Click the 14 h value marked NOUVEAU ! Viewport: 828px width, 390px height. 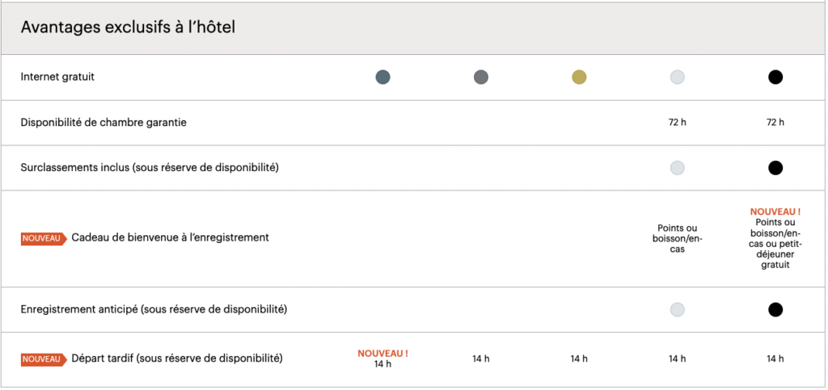click(x=383, y=364)
